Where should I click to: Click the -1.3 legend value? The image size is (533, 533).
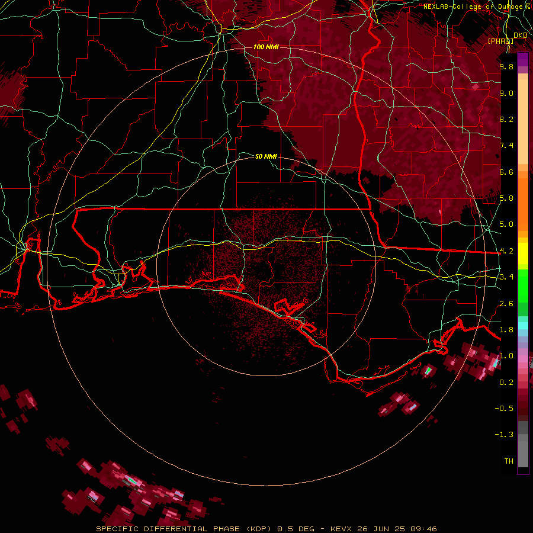click(x=504, y=435)
